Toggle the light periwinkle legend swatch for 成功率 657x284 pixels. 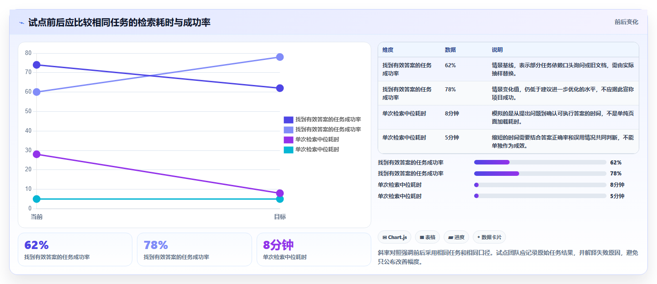[288, 130]
